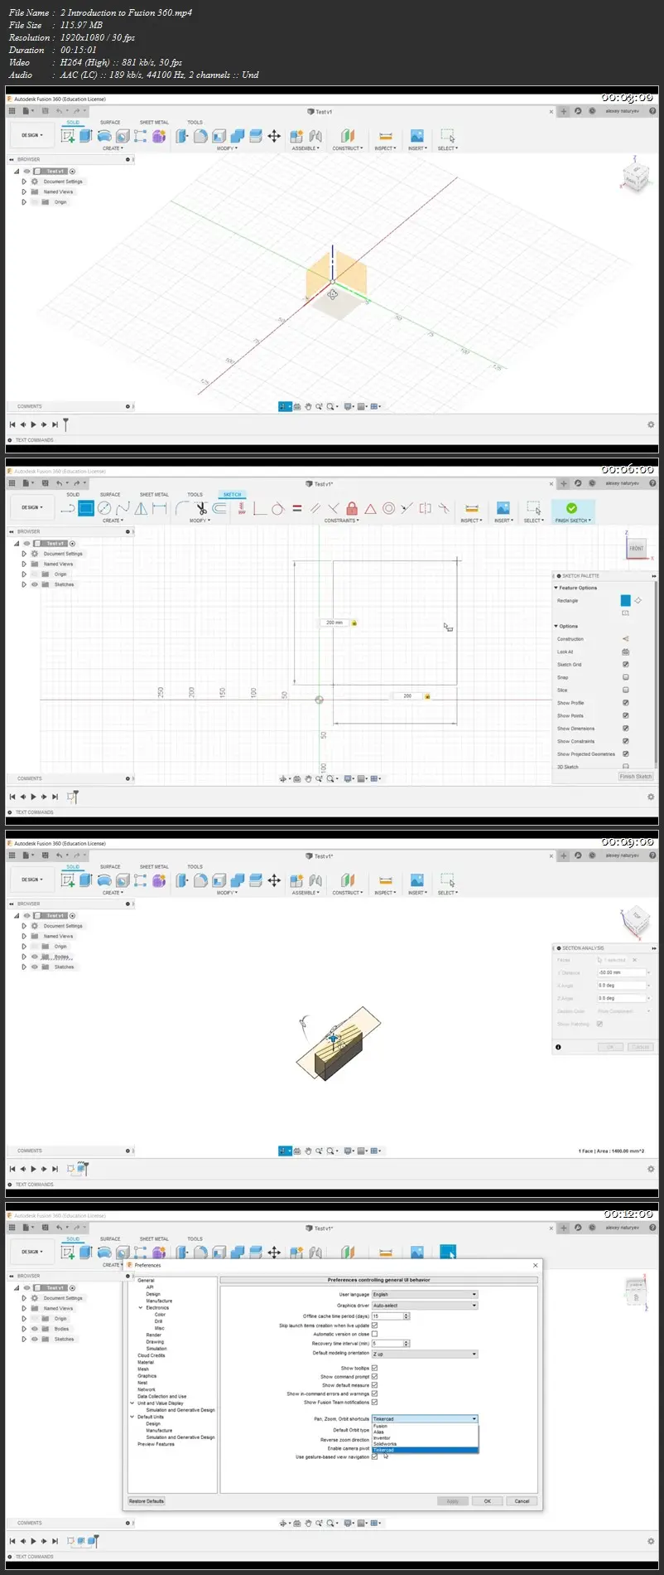The image size is (664, 1575).
Task: Click timeline marker in first frame
Action: pyautogui.click(x=65, y=424)
